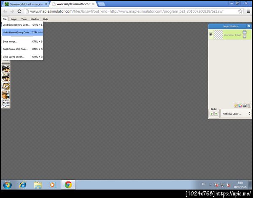This screenshot has height=198, width=253.
Task: Click the yellow sparkle icon in Layer Window
Action: tap(236, 106)
